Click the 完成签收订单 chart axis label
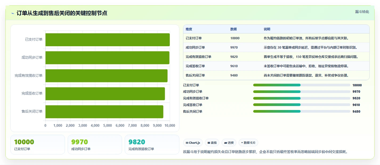This screenshot has width=380, height=165. pyautogui.click(x=32, y=94)
